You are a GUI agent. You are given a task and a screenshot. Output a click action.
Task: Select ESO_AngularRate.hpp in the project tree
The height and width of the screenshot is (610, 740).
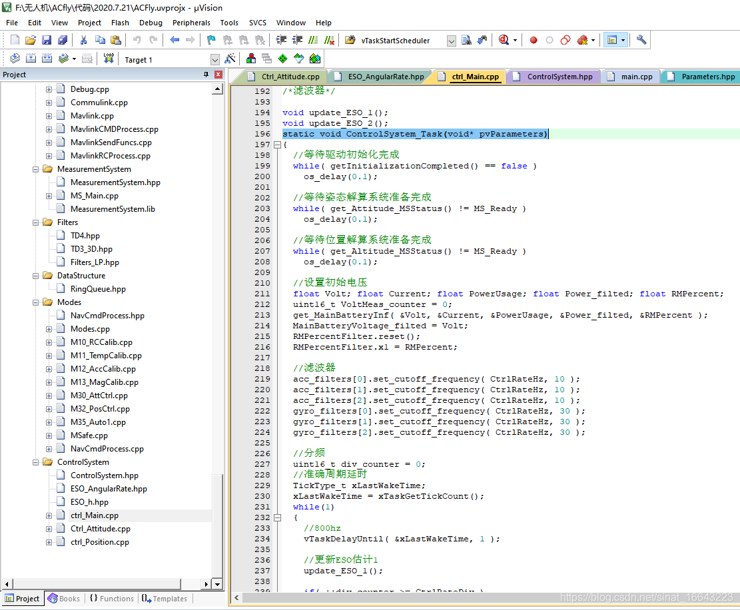[109, 489]
